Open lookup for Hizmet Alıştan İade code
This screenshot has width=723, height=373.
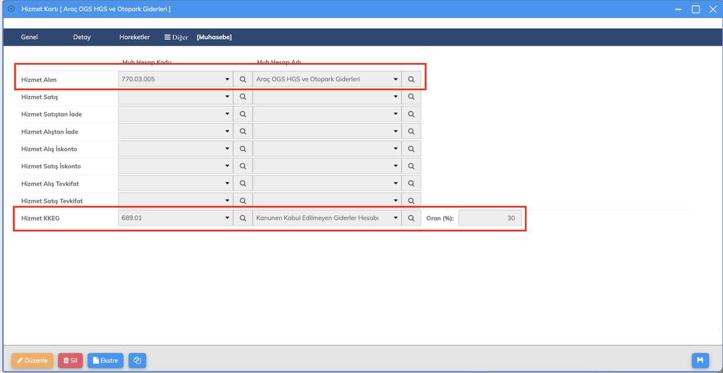(x=243, y=132)
